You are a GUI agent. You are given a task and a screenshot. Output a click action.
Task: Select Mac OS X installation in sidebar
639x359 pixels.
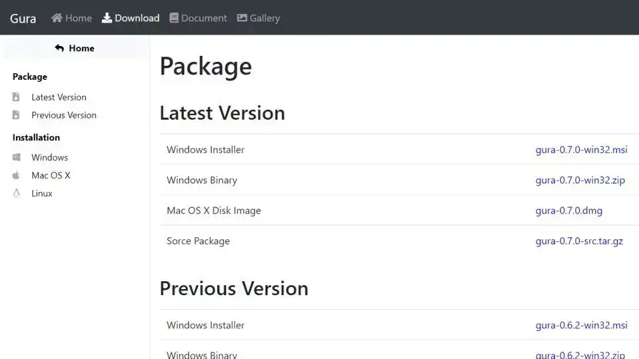pyautogui.click(x=51, y=176)
